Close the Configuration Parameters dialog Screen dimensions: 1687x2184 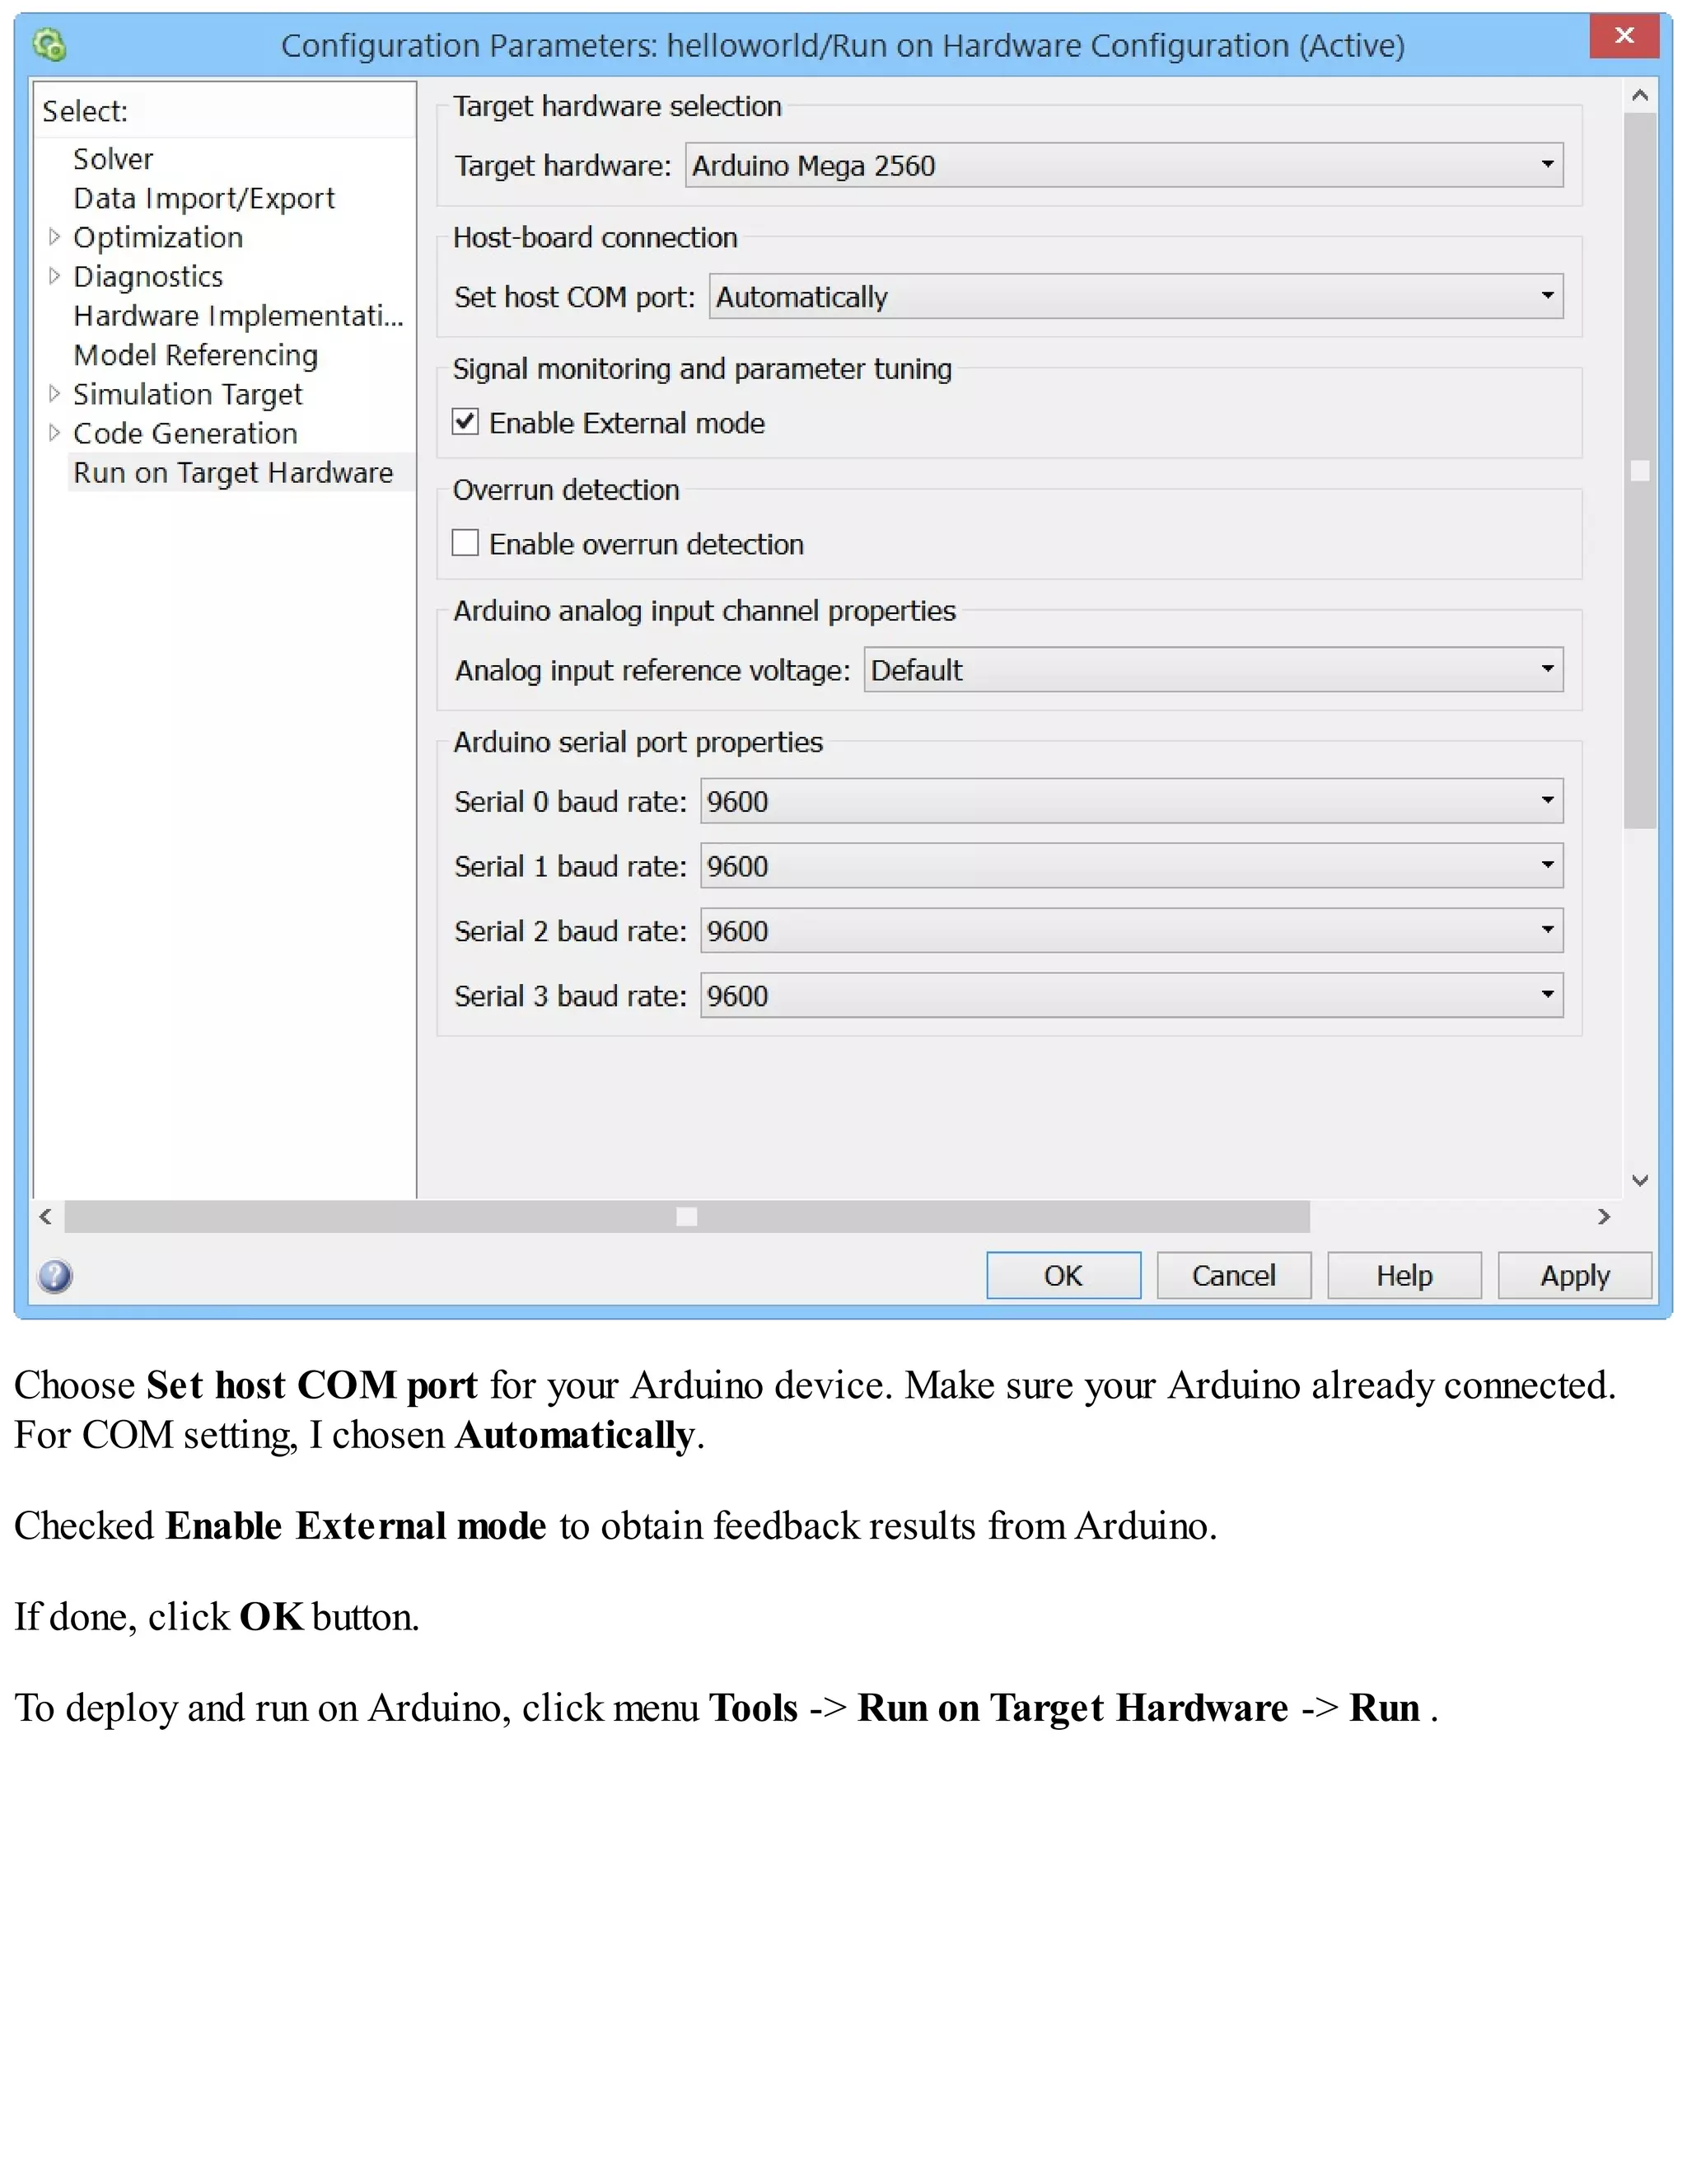click(1624, 36)
